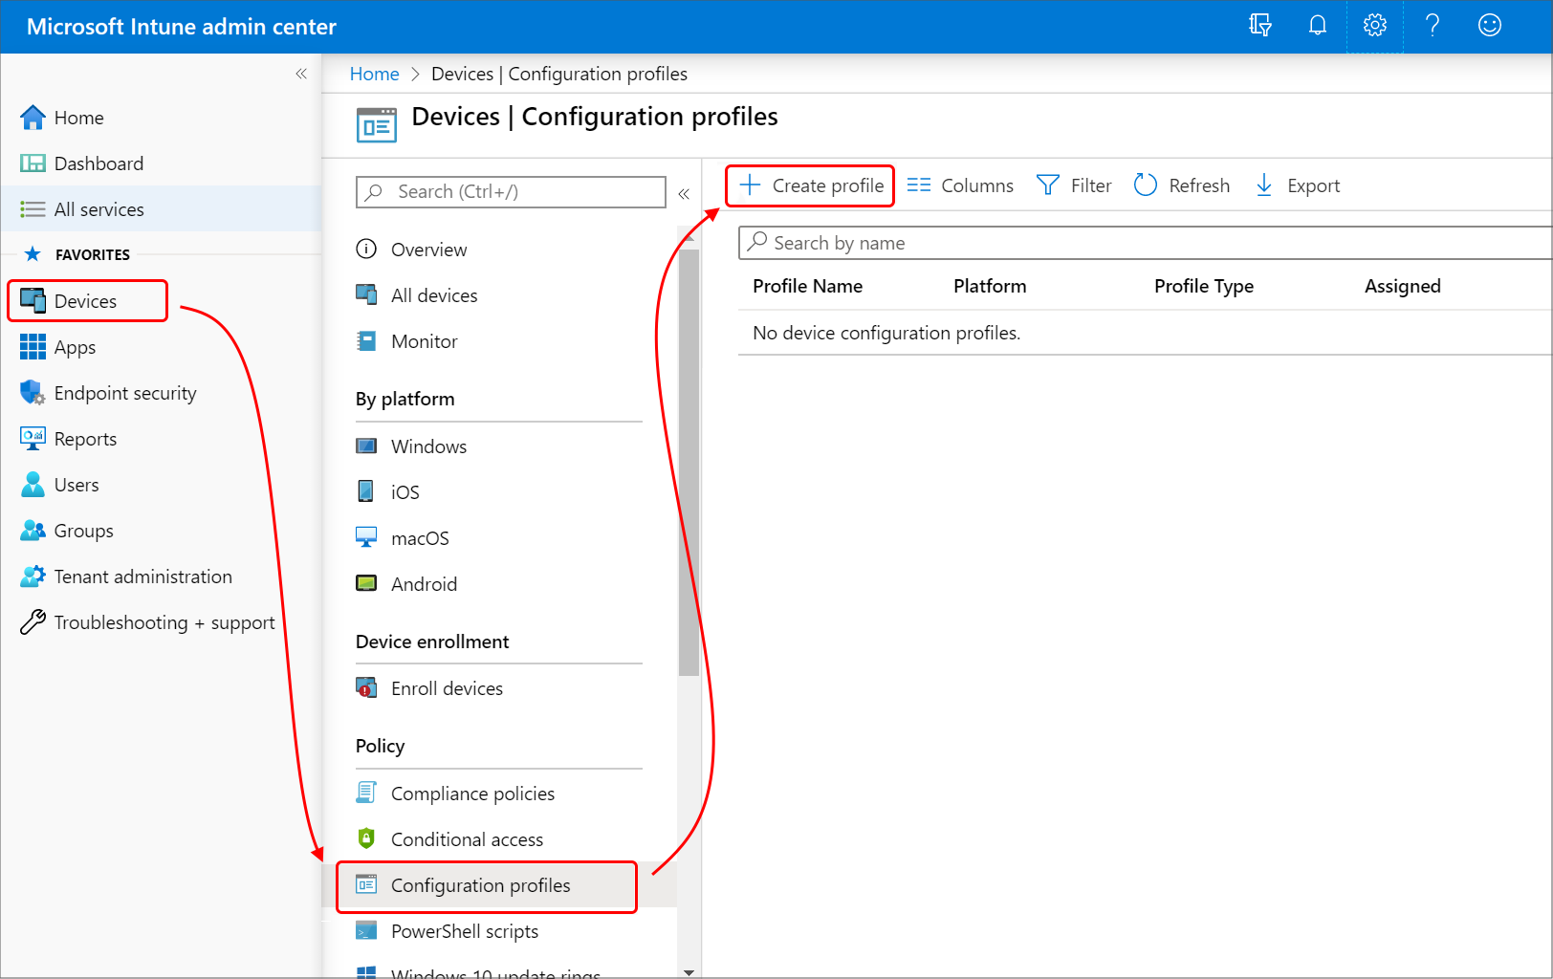Refresh the profiles list
Screen dimensions: 1553x979
coord(1182,185)
